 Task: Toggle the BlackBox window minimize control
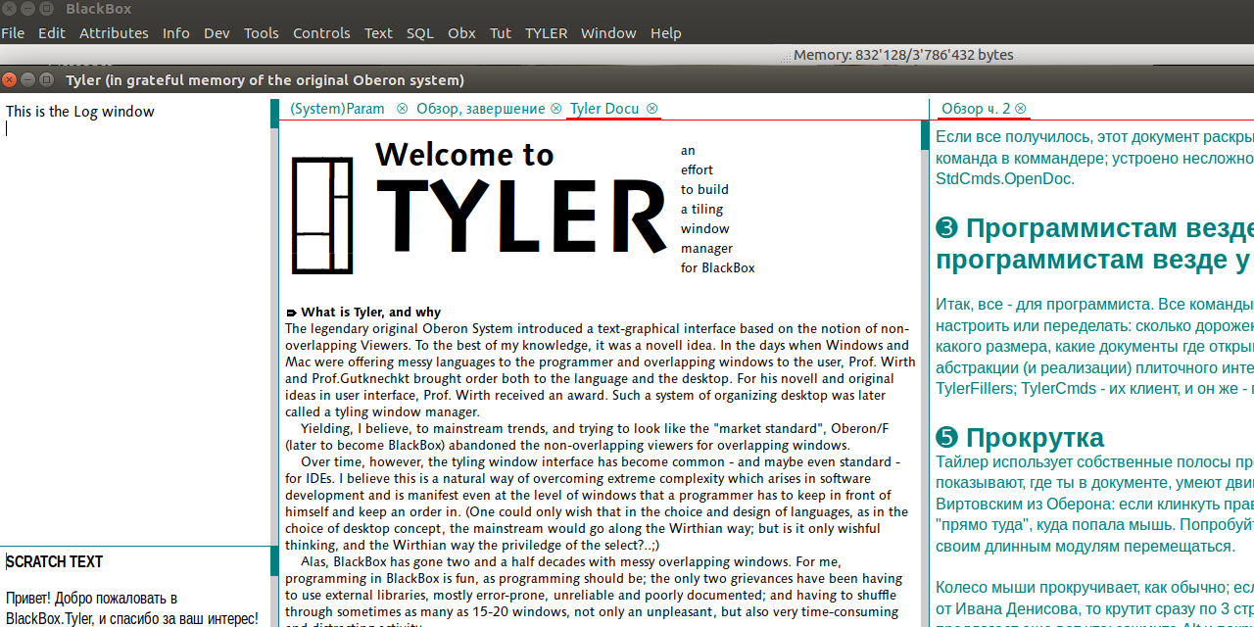click(x=27, y=8)
